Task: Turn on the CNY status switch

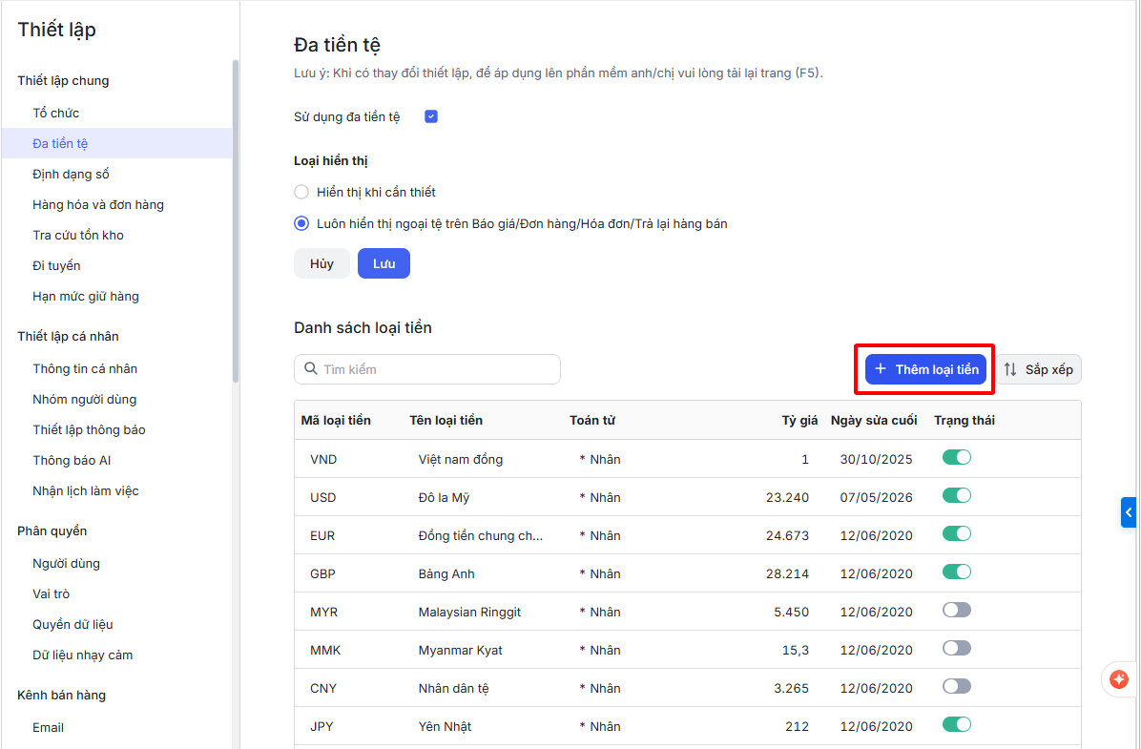Action: point(956,686)
